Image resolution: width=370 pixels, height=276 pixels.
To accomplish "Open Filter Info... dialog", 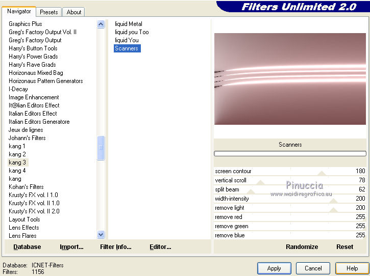I will (116, 247).
